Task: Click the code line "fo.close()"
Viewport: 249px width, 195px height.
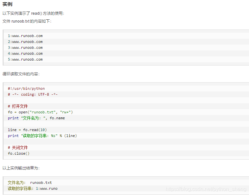Action: click(x=19, y=153)
